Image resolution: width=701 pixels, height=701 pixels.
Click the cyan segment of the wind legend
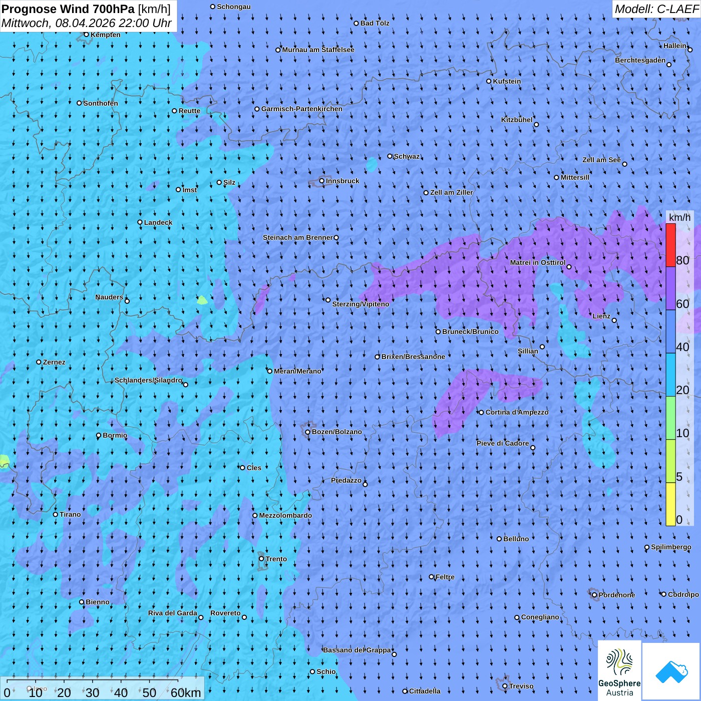coord(670,375)
